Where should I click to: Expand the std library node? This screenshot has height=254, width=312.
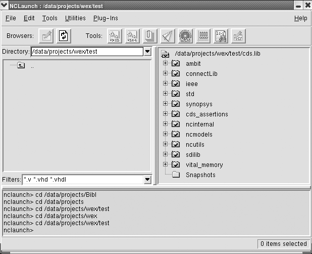coord(165,93)
